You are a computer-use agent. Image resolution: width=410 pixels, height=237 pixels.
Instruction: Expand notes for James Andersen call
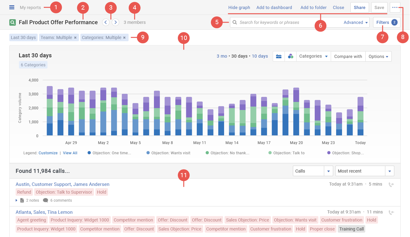pyautogui.click(x=17, y=200)
